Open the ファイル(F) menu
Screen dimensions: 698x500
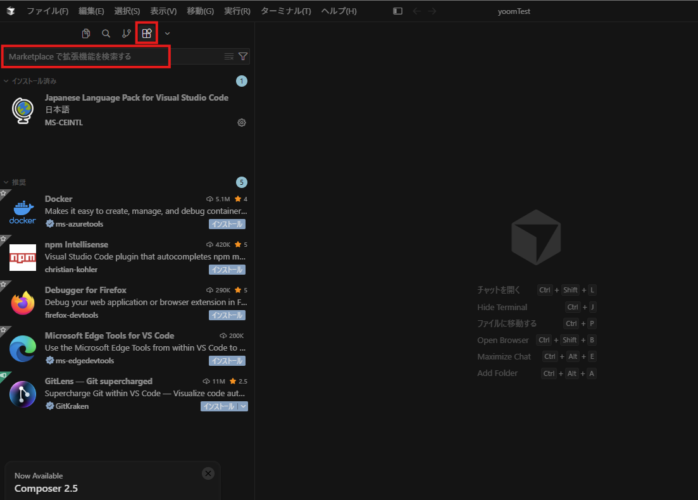point(47,11)
